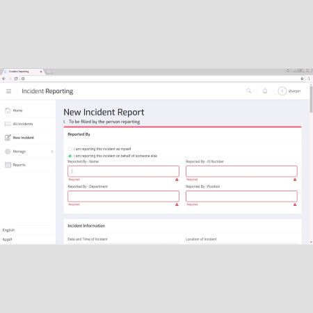Click the Home sidebar icon
This screenshot has width=313, height=313.
8,111
